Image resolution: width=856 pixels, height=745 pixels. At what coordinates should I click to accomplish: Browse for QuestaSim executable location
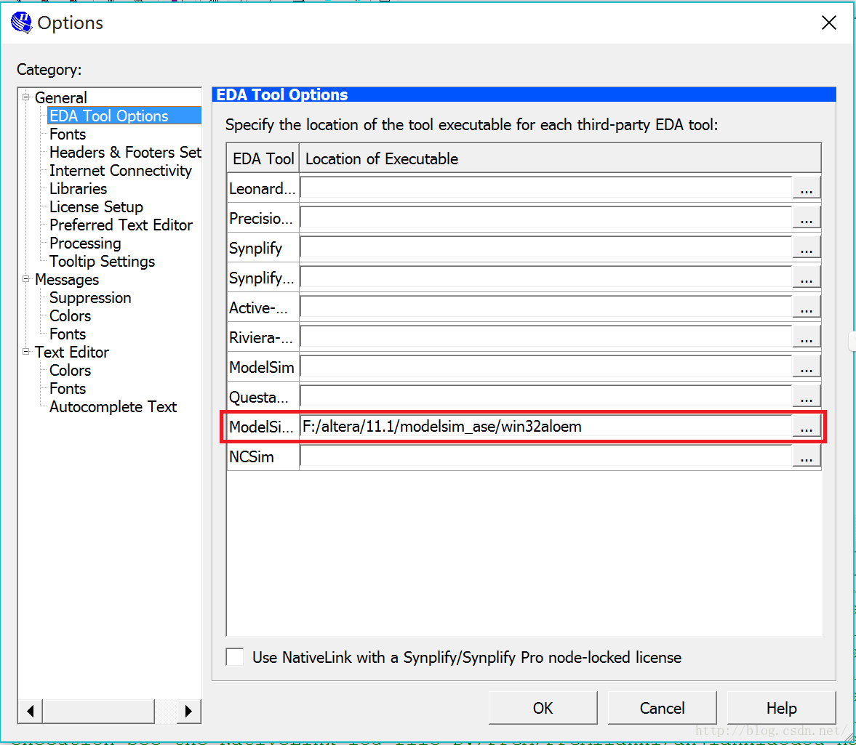tap(807, 397)
